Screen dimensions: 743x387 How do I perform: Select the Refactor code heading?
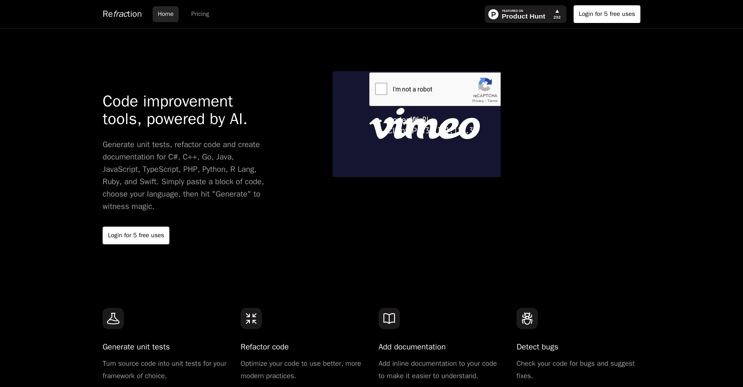click(264, 347)
